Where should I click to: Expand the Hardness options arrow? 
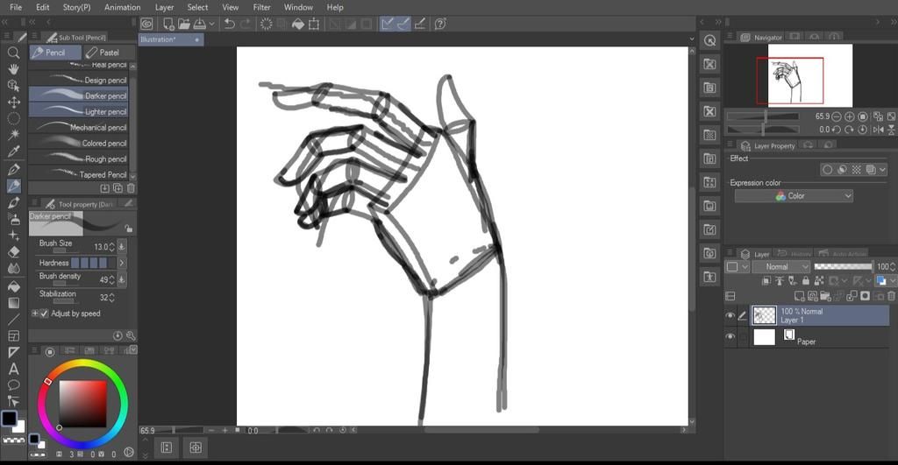pyautogui.click(x=121, y=263)
